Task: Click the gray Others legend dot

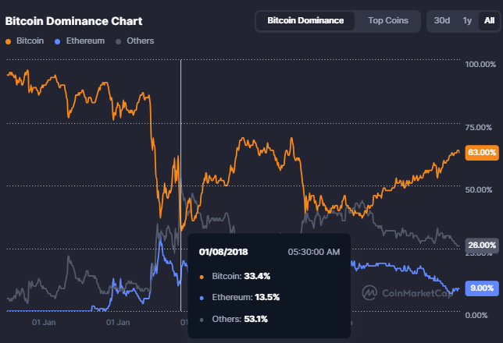Action: (118, 41)
